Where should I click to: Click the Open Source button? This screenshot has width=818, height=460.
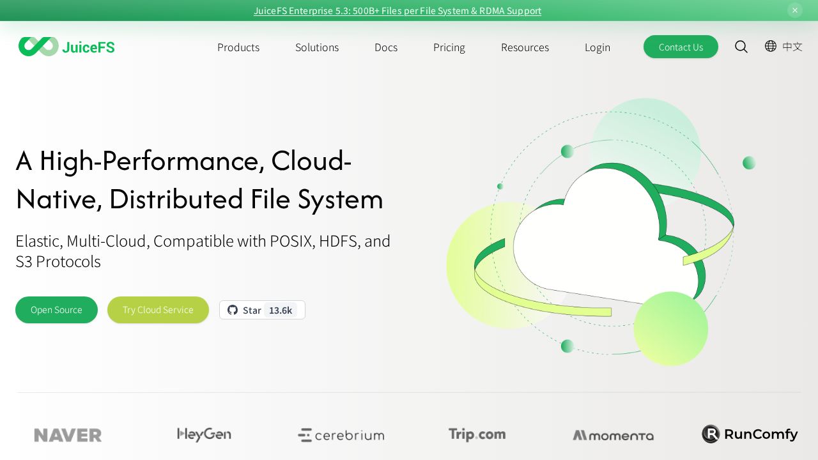click(56, 310)
